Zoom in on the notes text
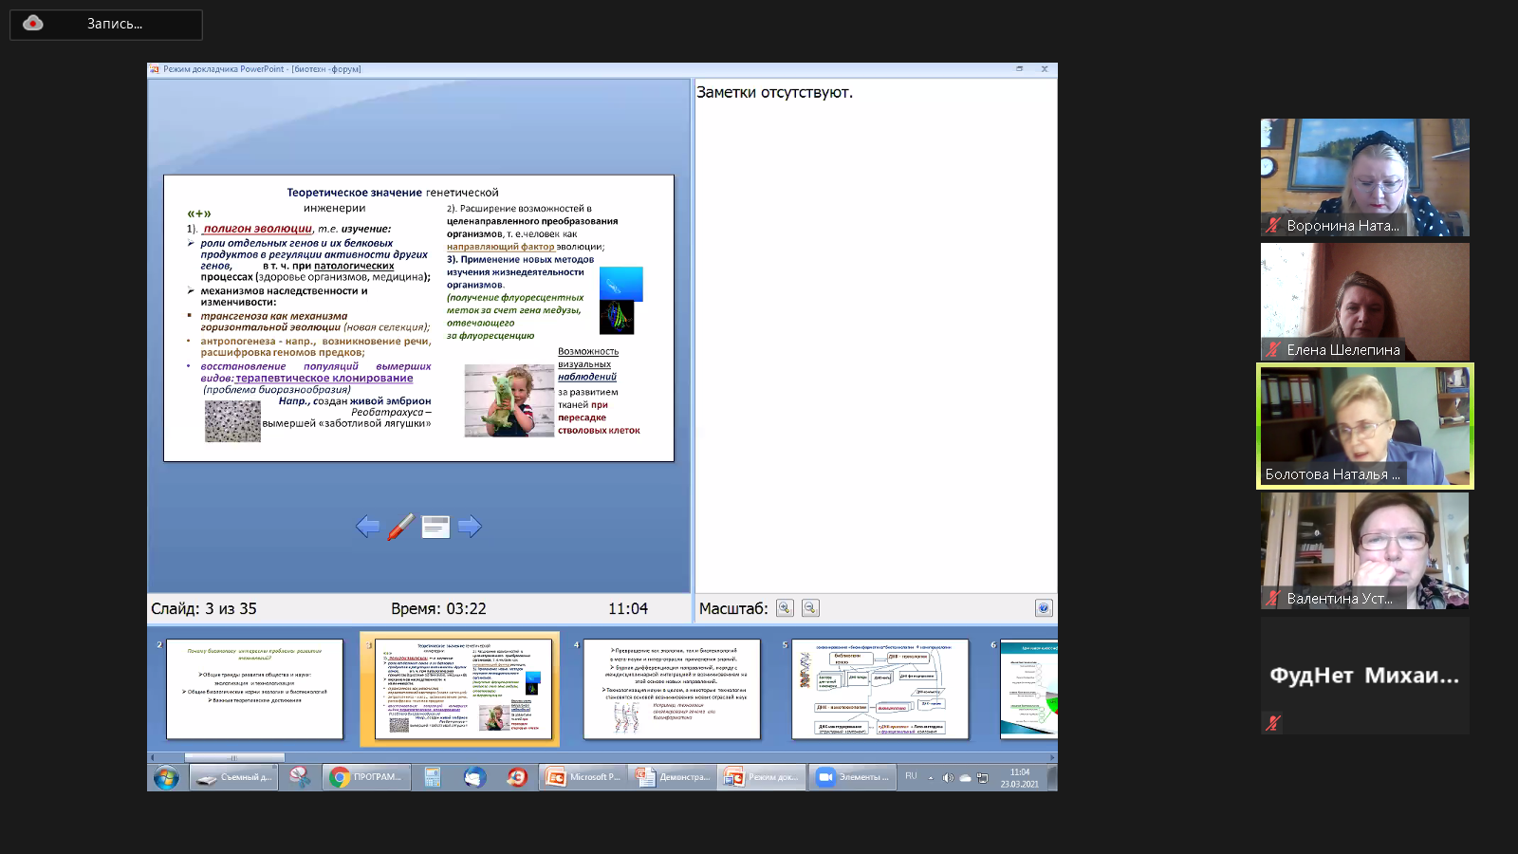The image size is (1518, 854). click(785, 608)
